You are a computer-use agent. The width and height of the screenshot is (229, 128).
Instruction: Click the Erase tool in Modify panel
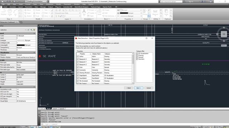[52, 10]
